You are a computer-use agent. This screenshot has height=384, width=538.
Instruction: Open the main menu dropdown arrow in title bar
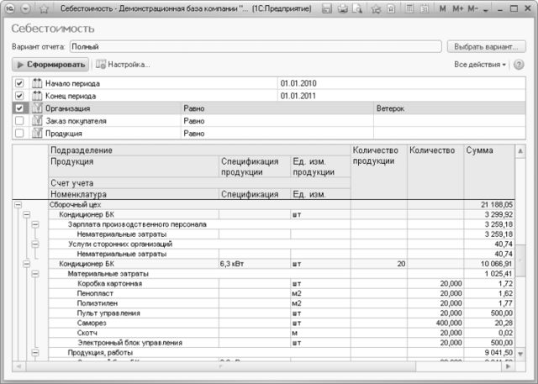click(26, 9)
